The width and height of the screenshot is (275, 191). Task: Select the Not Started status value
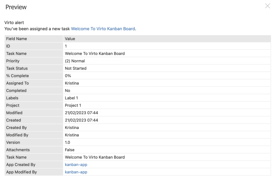75,68
